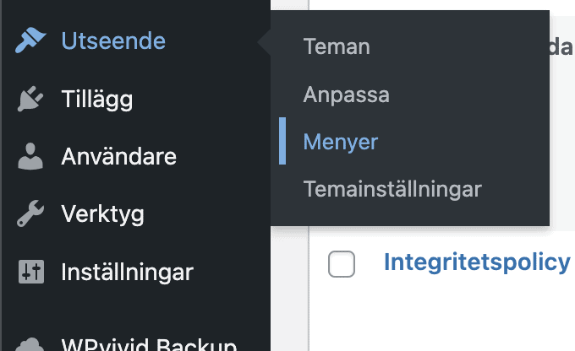
Task: Open the Tillägg sidebar menu label
Action: (97, 100)
